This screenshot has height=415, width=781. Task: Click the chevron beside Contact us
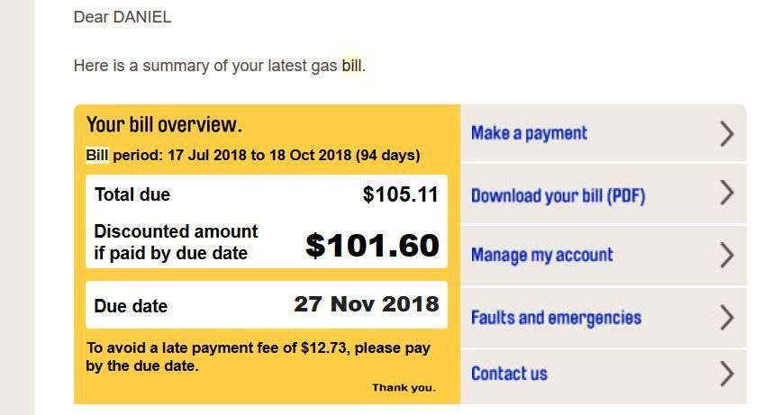coord(727,374)
